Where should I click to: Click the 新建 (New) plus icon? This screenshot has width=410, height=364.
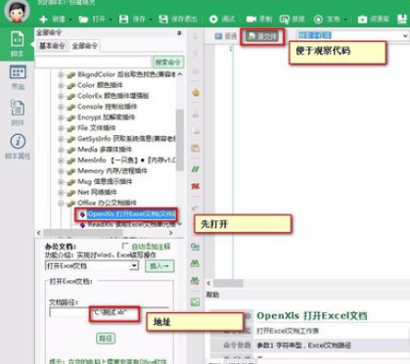(x=43, y=20)
